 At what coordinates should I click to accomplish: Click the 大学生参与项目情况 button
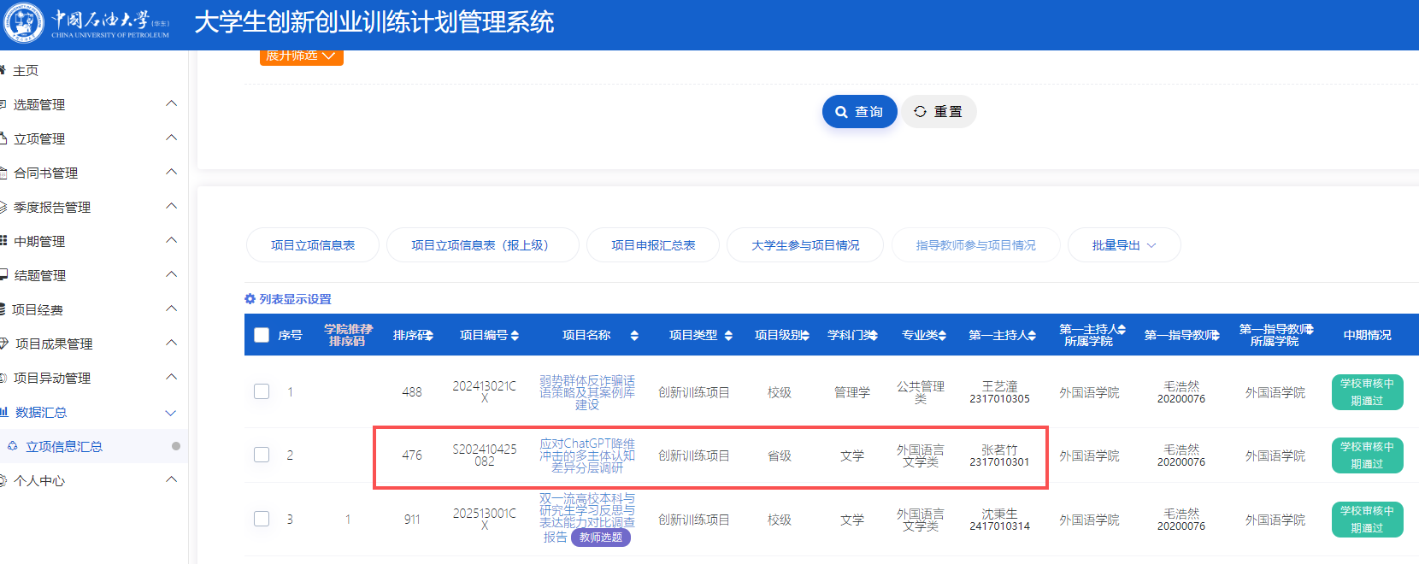[x=804, y=245]
